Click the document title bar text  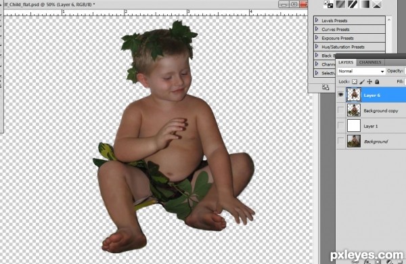click(49, 4)
